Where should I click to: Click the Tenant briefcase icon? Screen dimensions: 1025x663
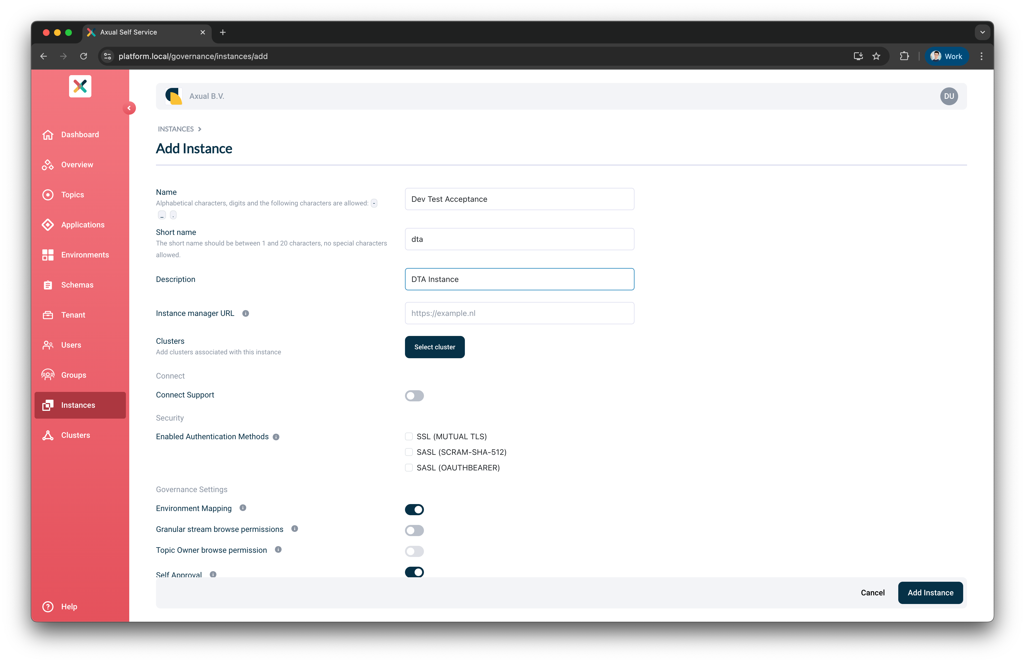pyautogui.click(x=48, y=315)
